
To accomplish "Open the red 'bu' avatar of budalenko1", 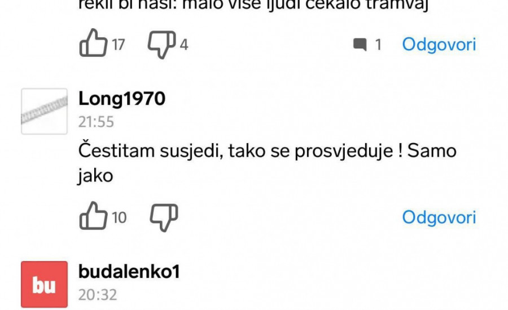I will pos(45,284).
